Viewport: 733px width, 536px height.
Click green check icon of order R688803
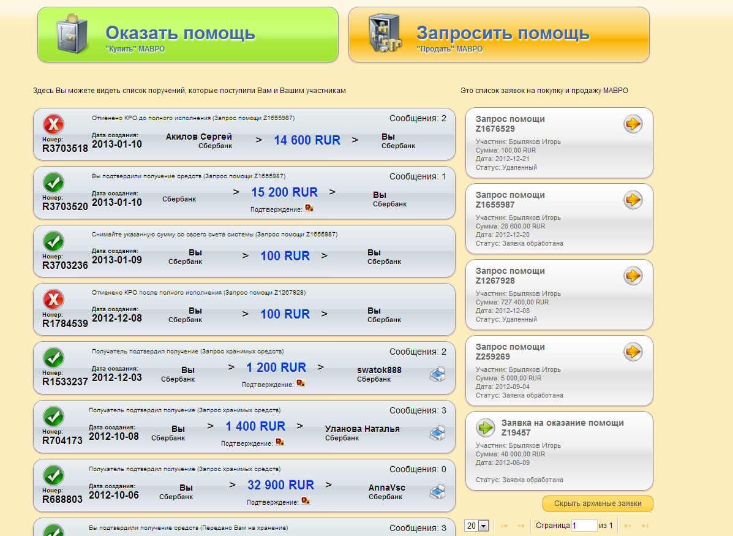(x=54, y=475)
